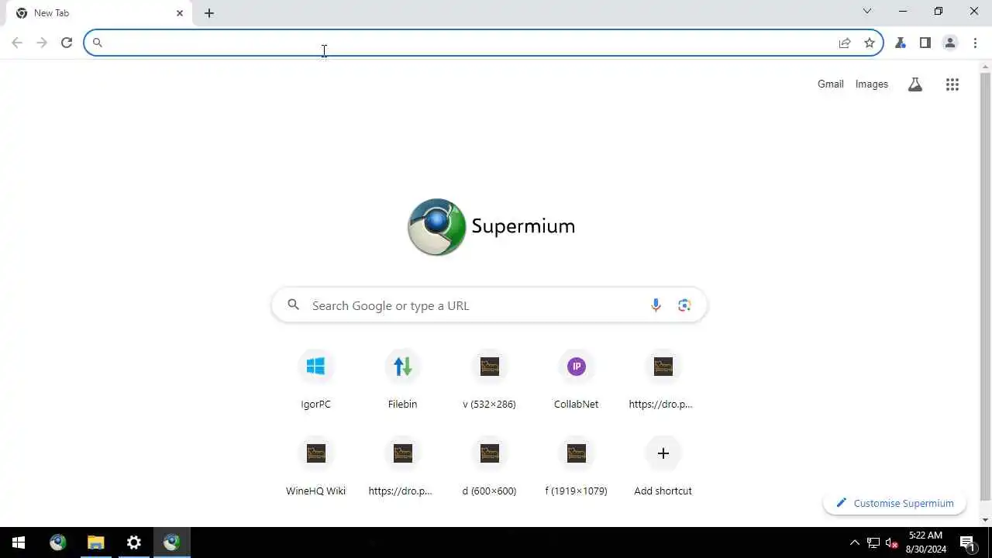This screenshot has height=558, width=992.
Task: Go back with the back arrow
Action: tap(17, 43)
